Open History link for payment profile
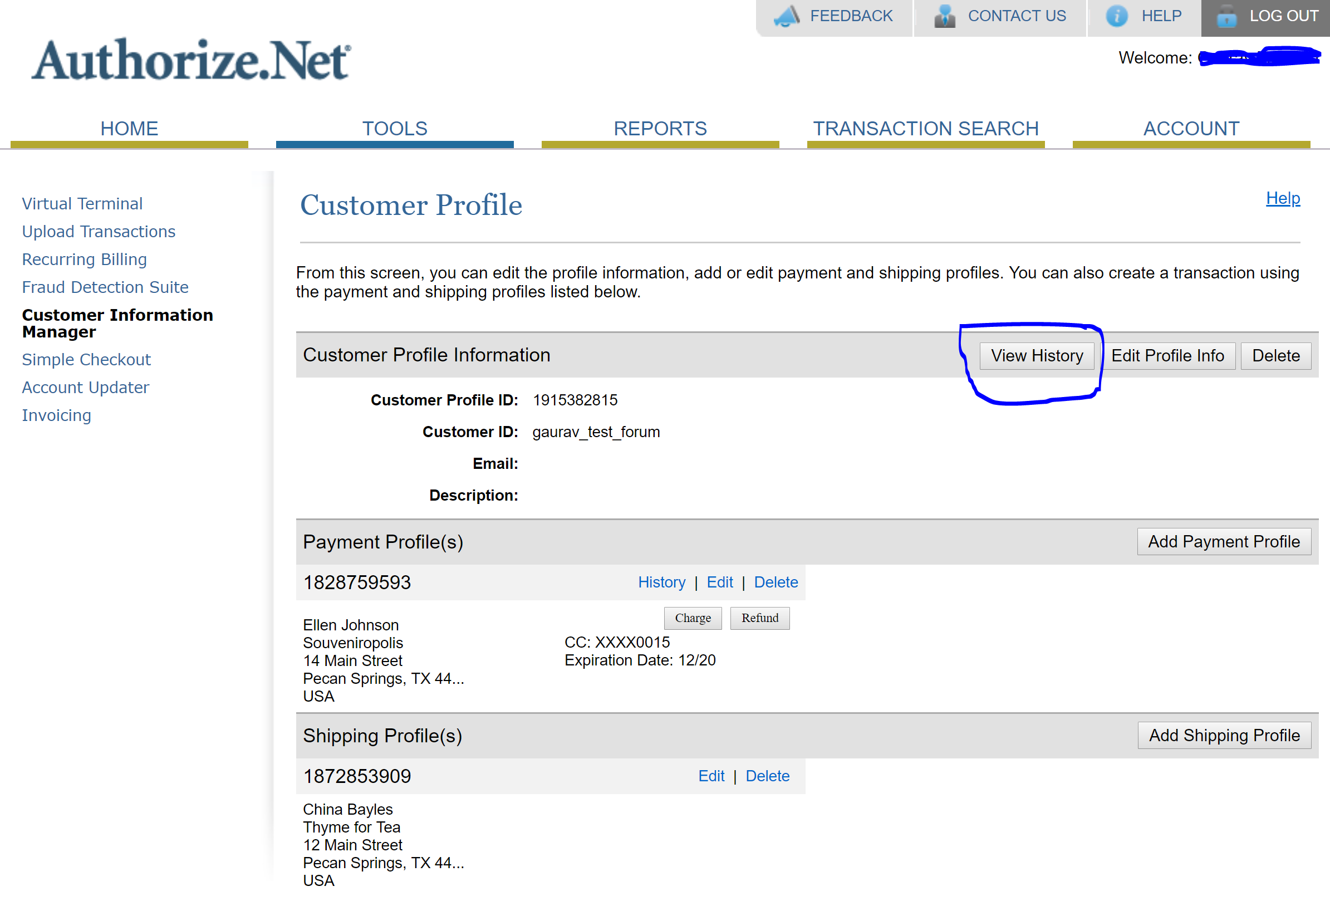The height and width of the screenshot is (901, 1330). (661, 582)
